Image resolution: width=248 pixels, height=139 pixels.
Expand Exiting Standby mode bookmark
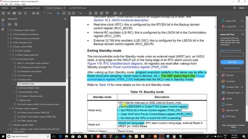[14, 92]
